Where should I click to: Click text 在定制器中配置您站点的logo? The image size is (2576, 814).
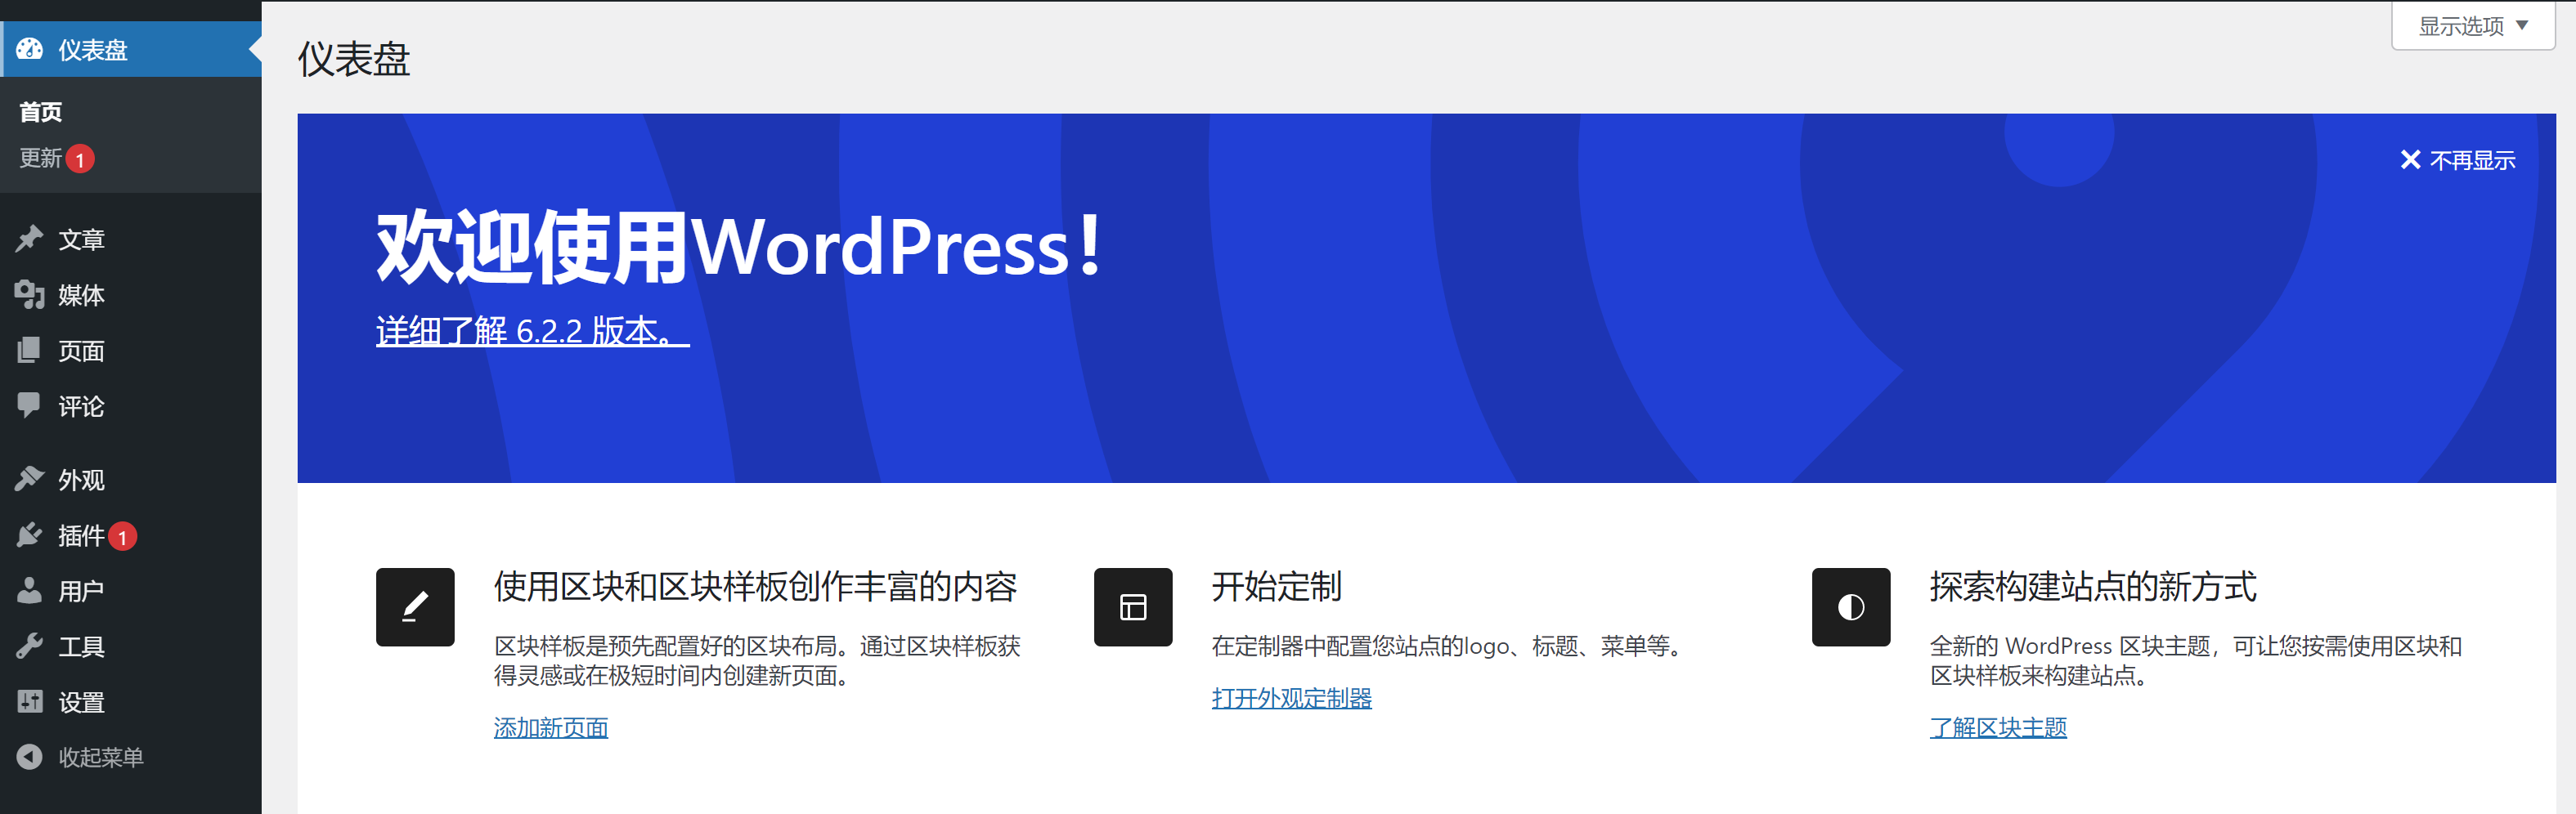1450,646
